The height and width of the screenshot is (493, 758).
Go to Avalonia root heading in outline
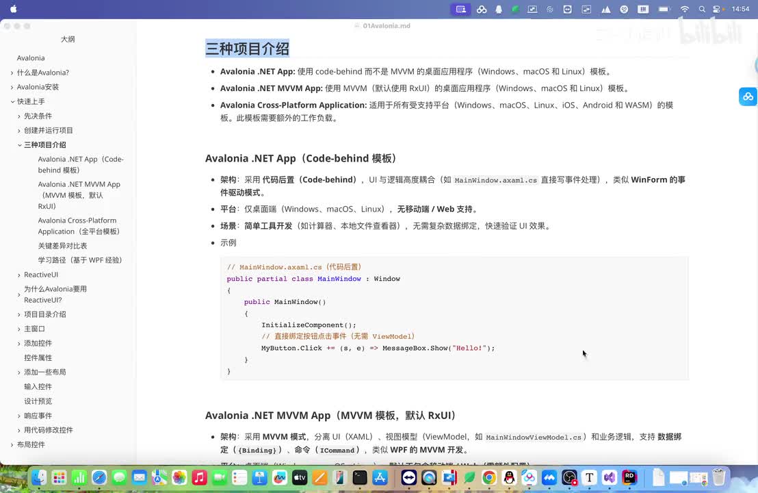coord(31,58)
